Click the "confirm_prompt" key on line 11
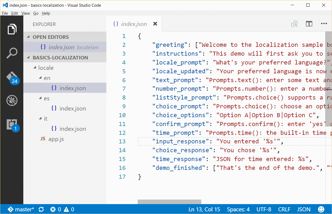The image size is (332, 214). [181, 124]
